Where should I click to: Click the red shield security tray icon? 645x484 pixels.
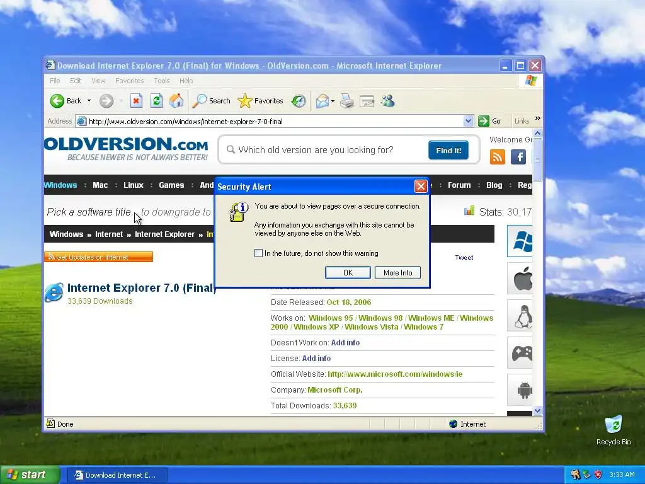coord(598,475)
